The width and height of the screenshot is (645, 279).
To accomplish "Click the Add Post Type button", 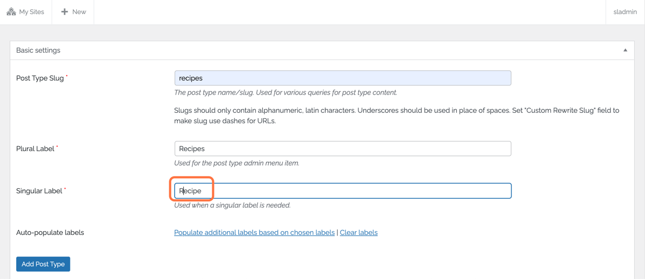I will (x=43, y=264).
